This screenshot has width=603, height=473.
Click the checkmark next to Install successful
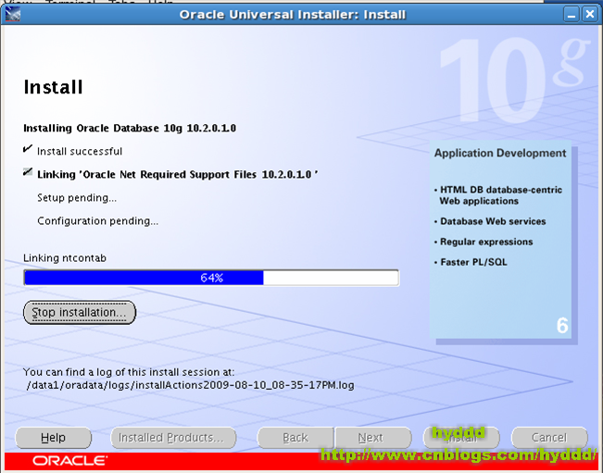tap(28, 149)
